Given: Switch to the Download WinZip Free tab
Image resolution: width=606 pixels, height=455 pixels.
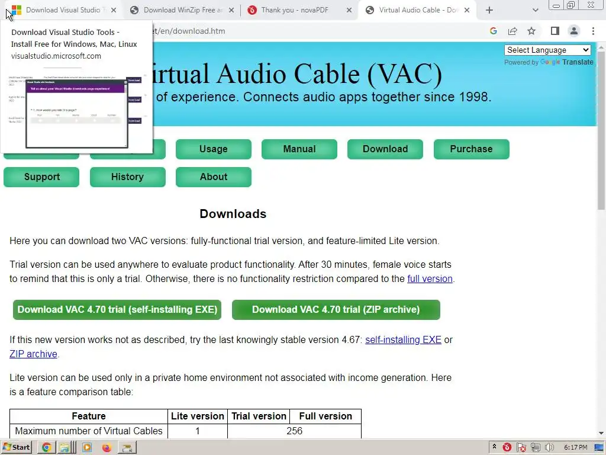Looking at the screenshot, I should coord(182,10).
